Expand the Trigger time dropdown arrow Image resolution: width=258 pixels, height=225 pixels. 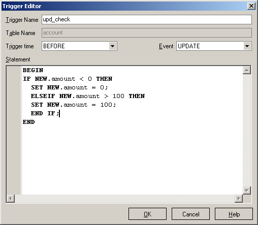(x=113, y=46)
